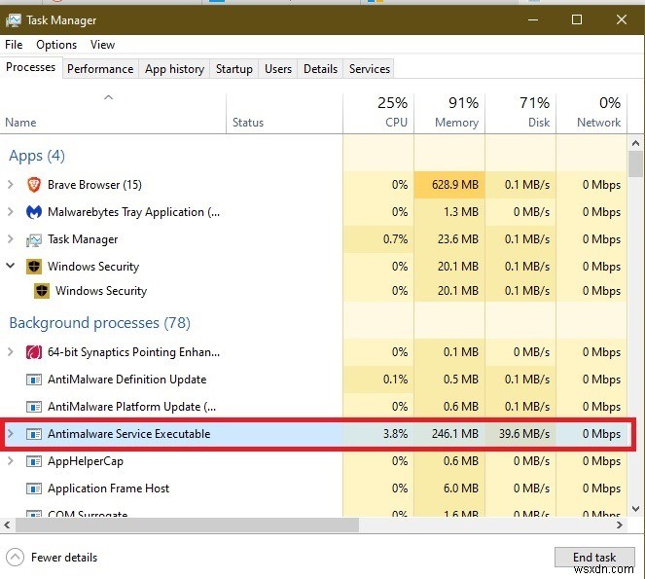Switch to the Services tab
Screen dimensions: 645x579
[370, 69]
